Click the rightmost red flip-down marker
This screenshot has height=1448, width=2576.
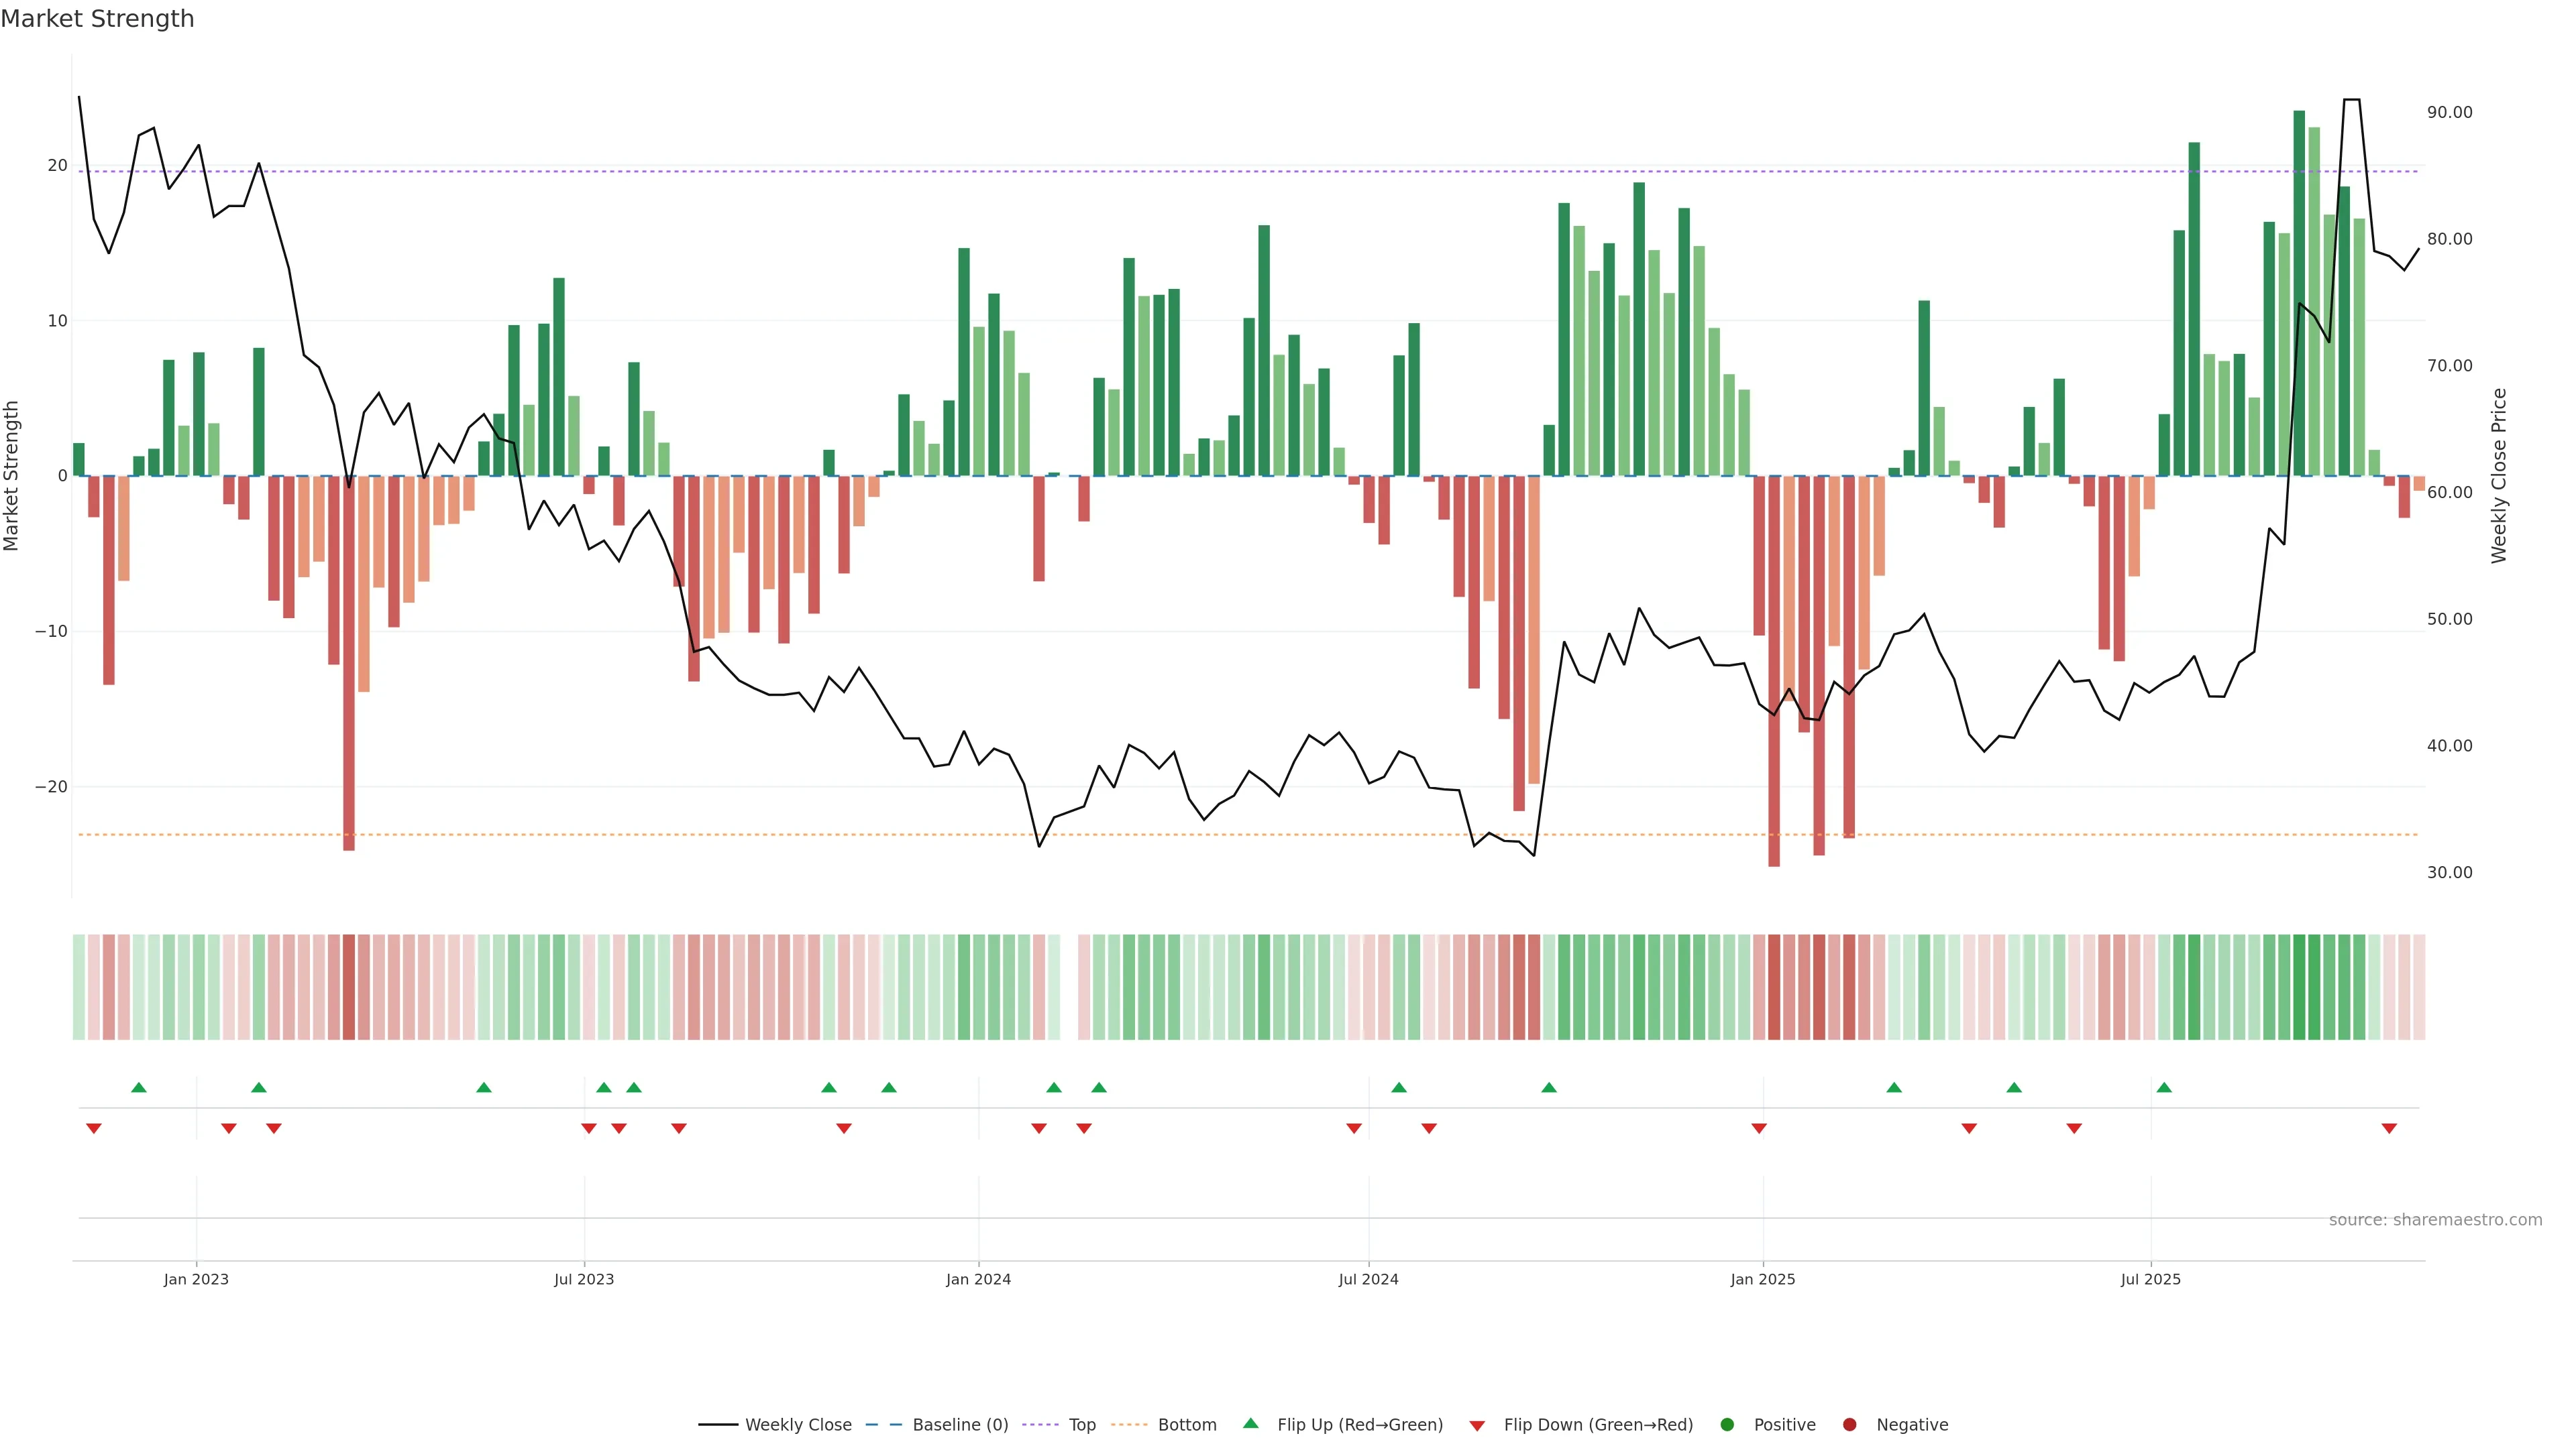(x=2389, y=1128)
